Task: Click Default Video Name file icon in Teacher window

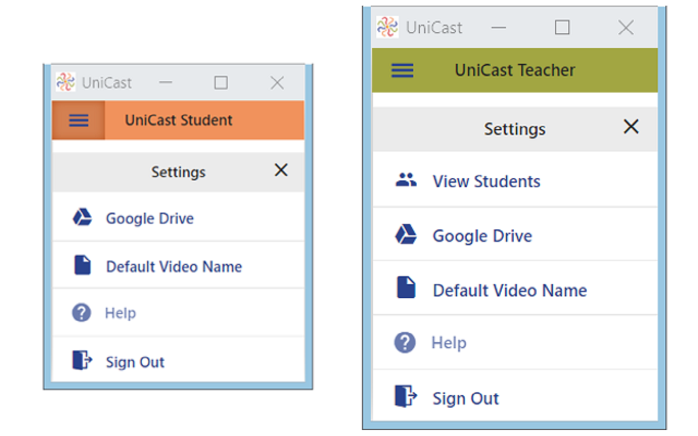Action: click(x=406, y=287)
